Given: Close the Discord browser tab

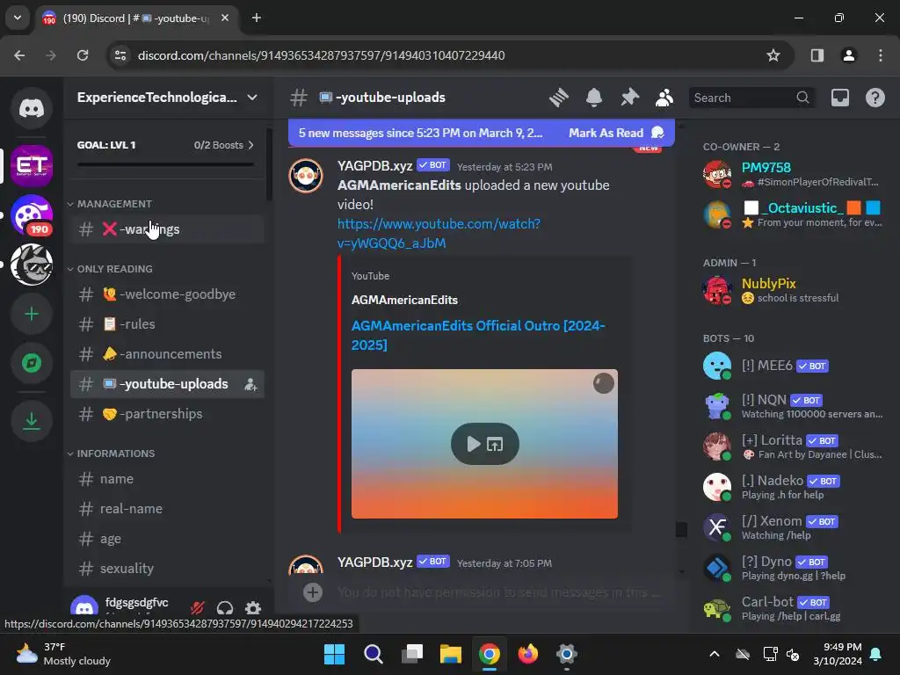Looking at the screenshot, I should click(x=225, y=18).
